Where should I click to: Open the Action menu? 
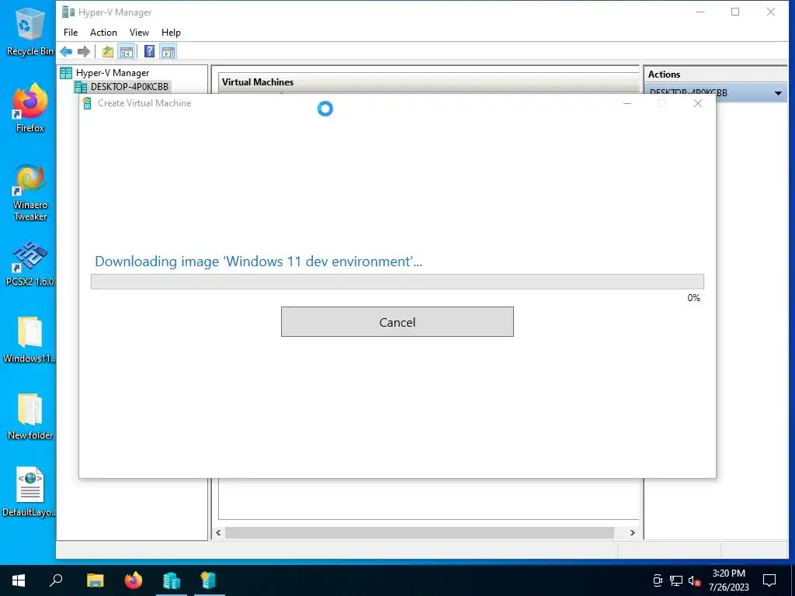click(103, 33)
